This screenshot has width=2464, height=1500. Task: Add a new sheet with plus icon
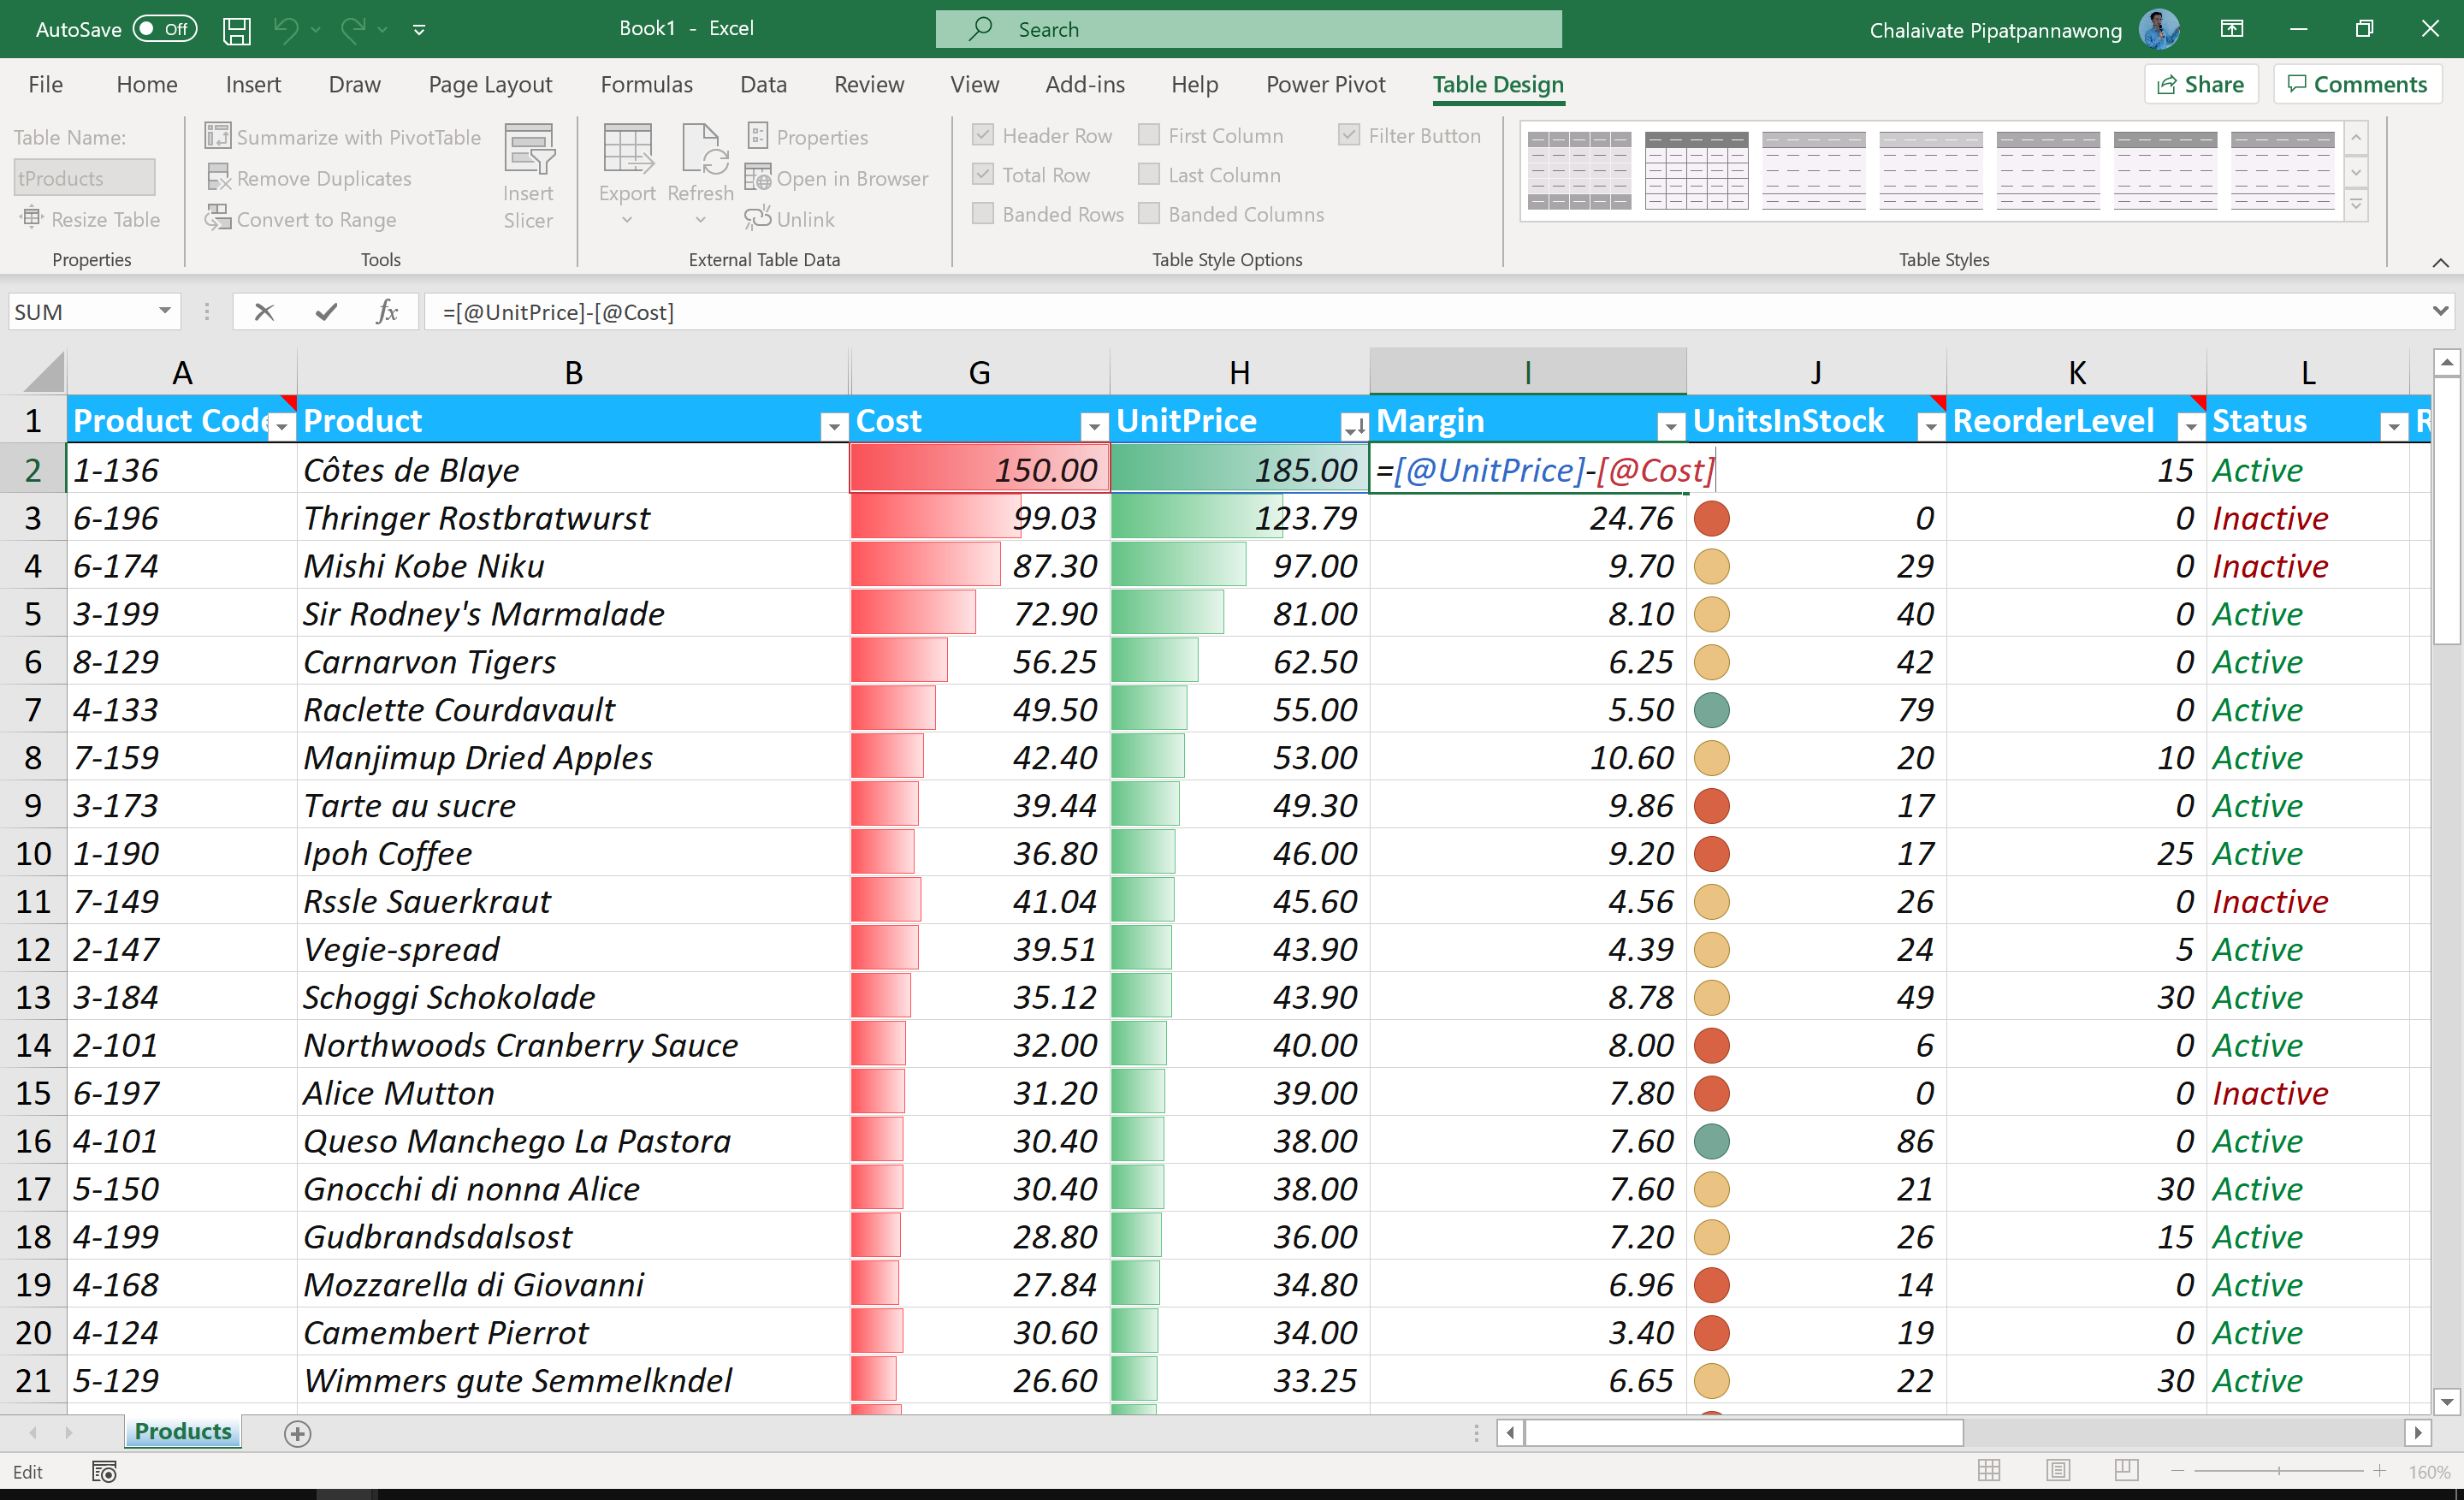click(297, 1433)
